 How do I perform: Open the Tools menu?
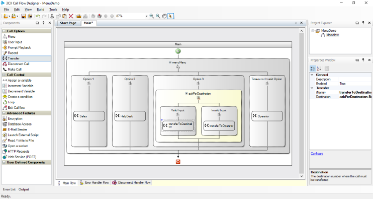coord(53,10)
